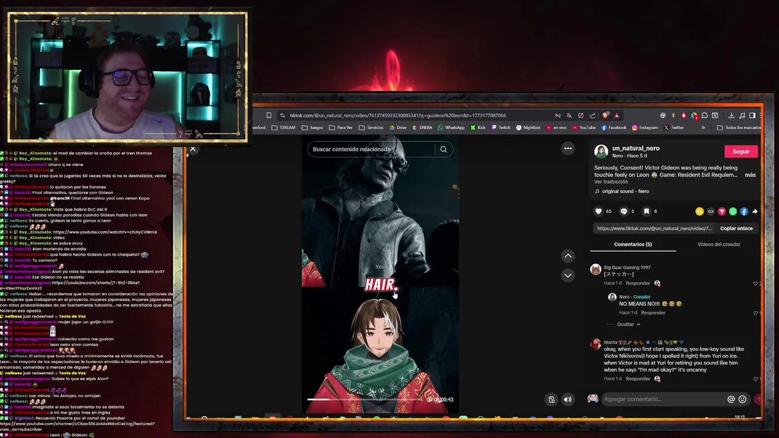
Task: Toggle auto-scroll icon beside volume button
Action: click(x=551, y=400)
